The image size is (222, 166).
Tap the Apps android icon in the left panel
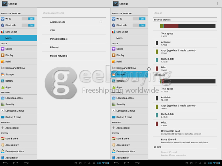click(x=3, y=87)
